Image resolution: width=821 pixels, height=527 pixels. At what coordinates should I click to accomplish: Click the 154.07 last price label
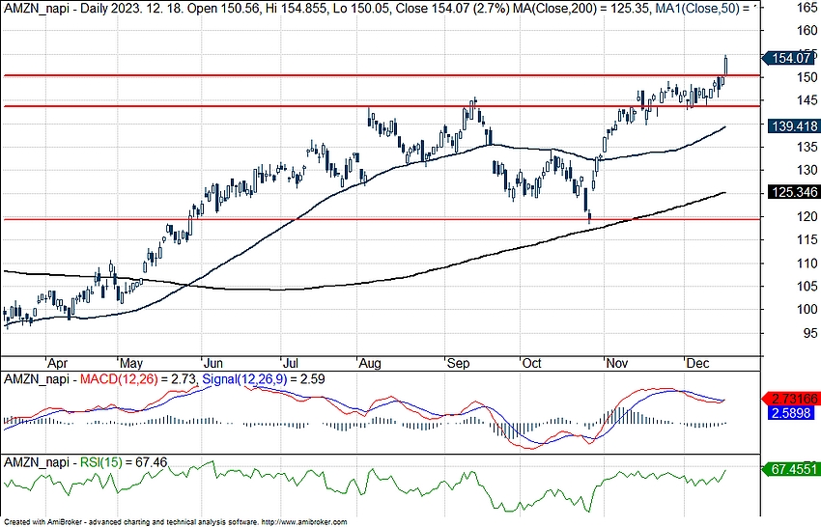[x=789, y=58]
